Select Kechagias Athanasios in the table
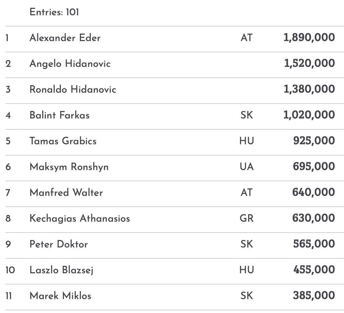The height and width of the screenshot is (313, 344). coord(80,218)
